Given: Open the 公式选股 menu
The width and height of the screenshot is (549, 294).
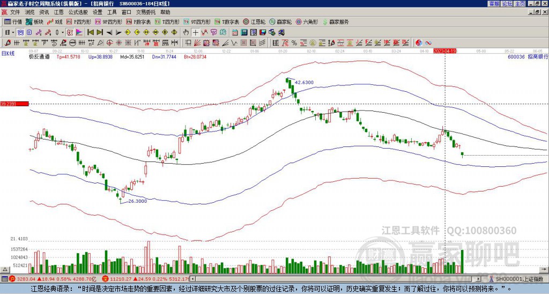Looking at the screenshot, I should coord(78,12).
